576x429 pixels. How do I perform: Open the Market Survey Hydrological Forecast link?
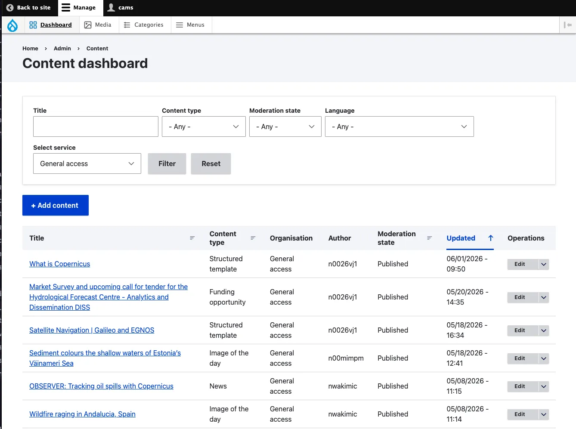[x=108, y=297]
